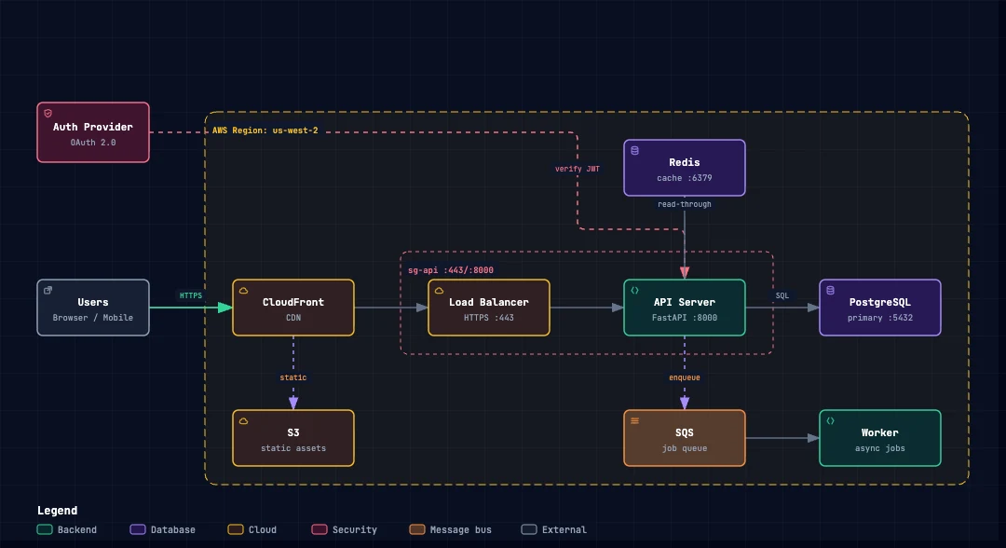Screen dimensions: 1006x548
Task: Click the database icon in PostgreSQL node
Action: point(831,291)
